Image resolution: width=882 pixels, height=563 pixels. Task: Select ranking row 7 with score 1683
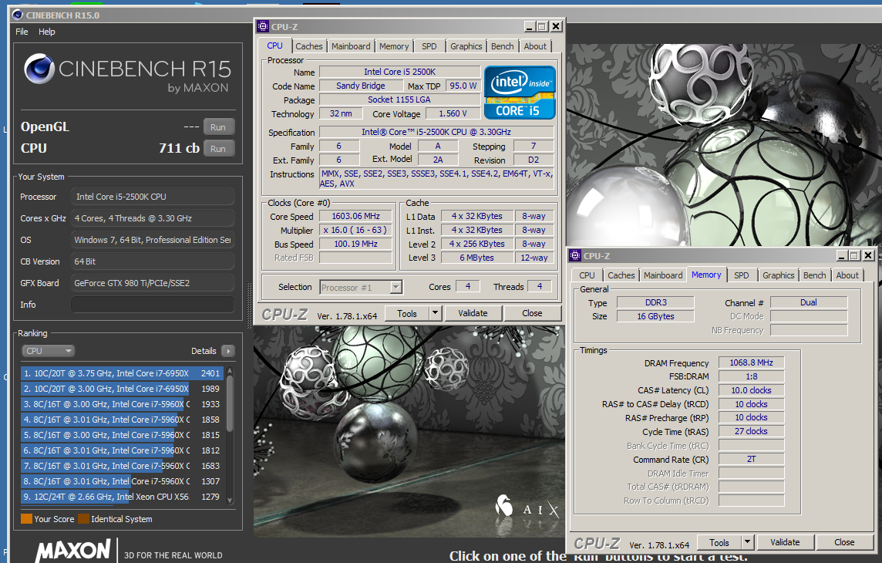pyautogui.click(x=122, y=466)
